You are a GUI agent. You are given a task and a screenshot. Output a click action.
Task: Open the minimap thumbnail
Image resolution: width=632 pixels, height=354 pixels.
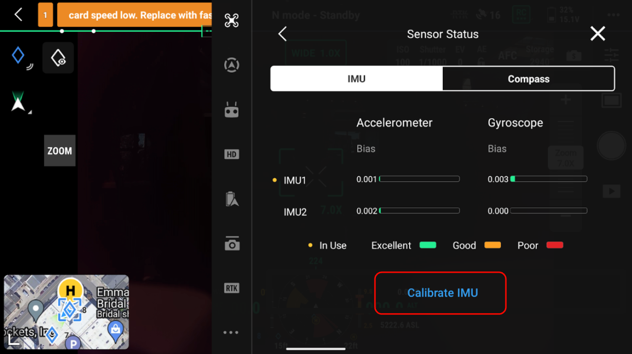(66, 312)
